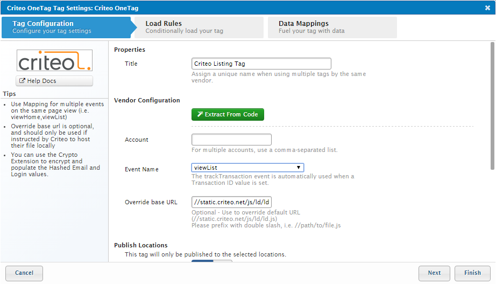496x284 pixels.
Task: Click the Properties heading text
Action: coord(130,50)
